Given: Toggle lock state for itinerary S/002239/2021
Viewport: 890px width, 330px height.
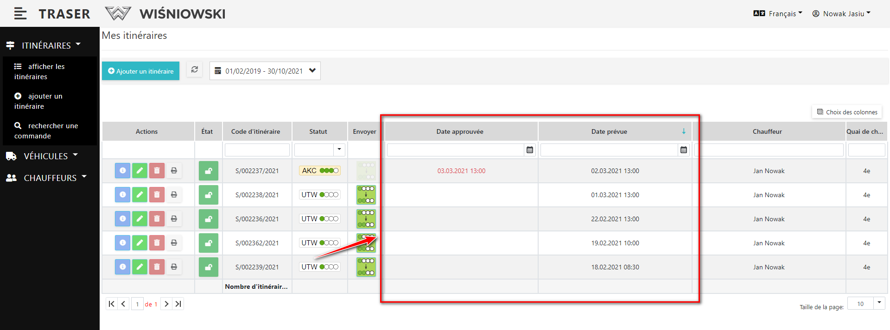Looking at the screenshot, I should pos(209,267).
